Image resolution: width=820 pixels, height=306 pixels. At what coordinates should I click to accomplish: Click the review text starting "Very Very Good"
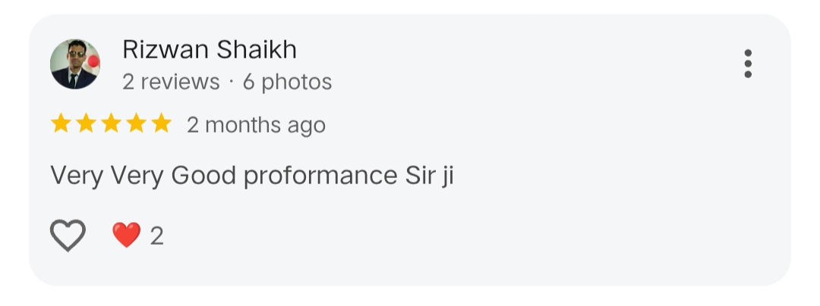click(251, 176)
